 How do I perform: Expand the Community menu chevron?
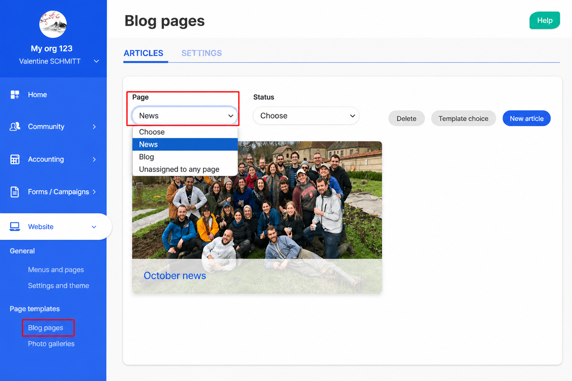click(94, 127)
